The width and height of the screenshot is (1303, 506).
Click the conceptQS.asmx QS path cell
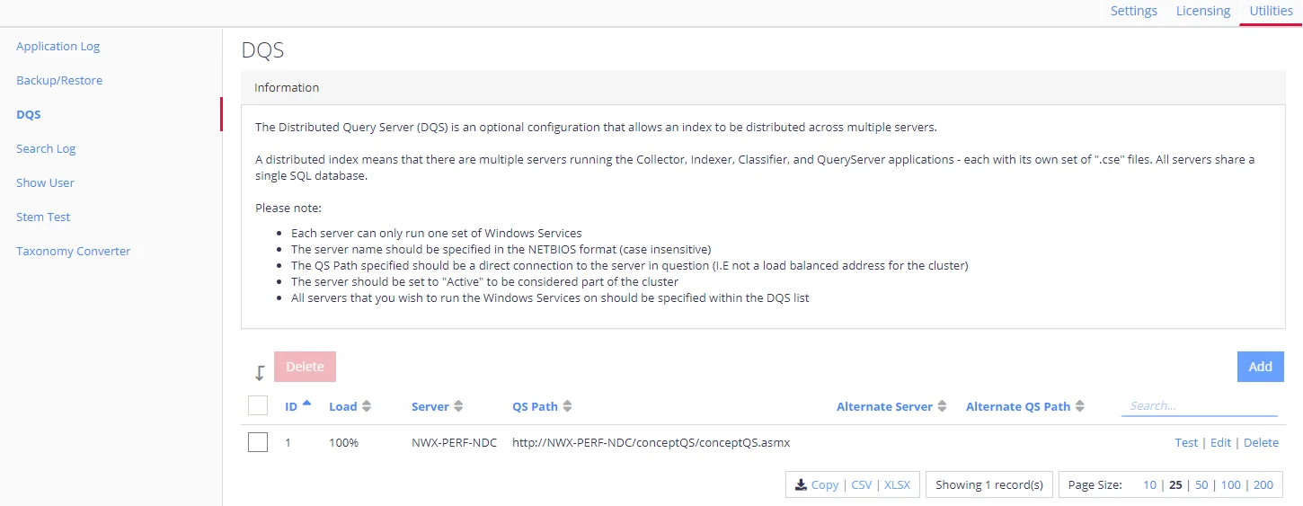click(x=651, y=442)
